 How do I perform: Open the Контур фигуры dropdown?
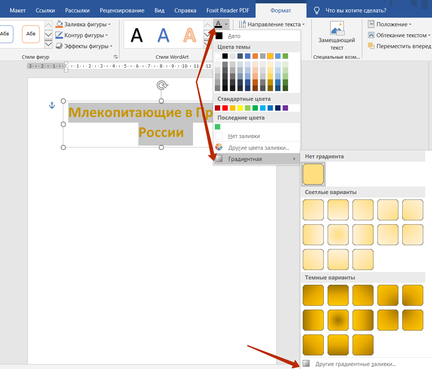pyautogui.click(x=81, y=35)
